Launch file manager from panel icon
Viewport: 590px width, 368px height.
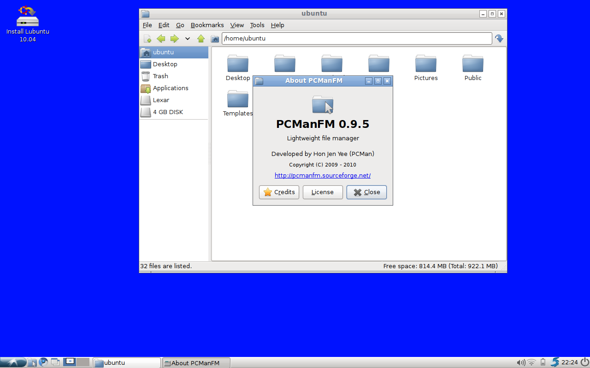click(x=32, y=362)
